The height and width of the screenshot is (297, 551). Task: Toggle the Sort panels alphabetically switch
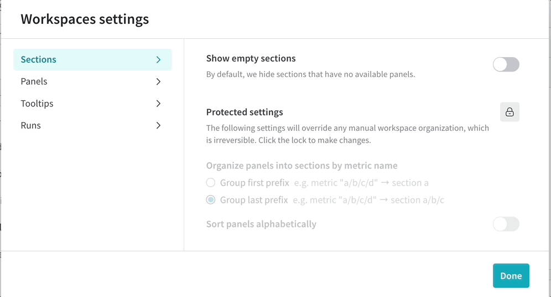pyautogui.click(x=506, y=224)
